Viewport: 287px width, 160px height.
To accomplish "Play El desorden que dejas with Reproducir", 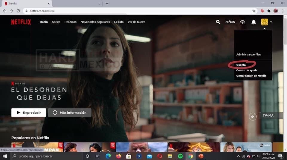I will pos(29,113).
